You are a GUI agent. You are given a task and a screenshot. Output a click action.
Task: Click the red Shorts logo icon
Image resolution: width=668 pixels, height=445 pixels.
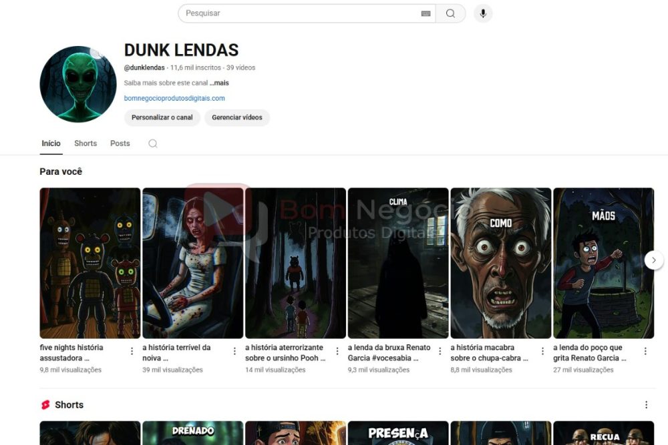click(45, 404)
